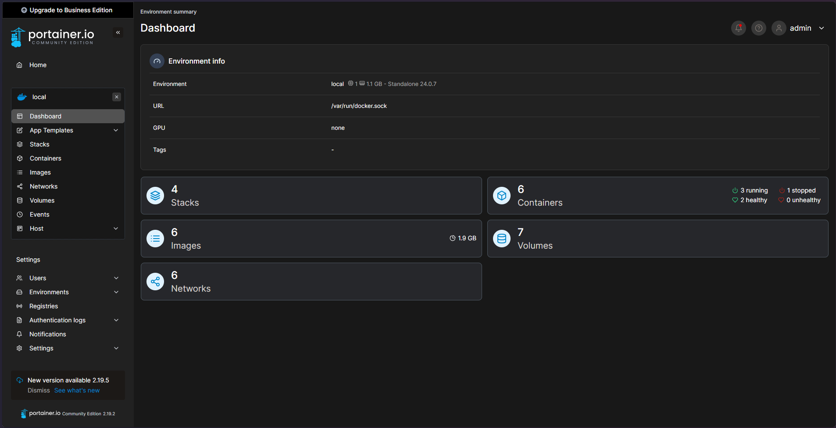The image size is (836, 428).
Task: Select the Images sidebar icon
Action: tap(20, 172)
